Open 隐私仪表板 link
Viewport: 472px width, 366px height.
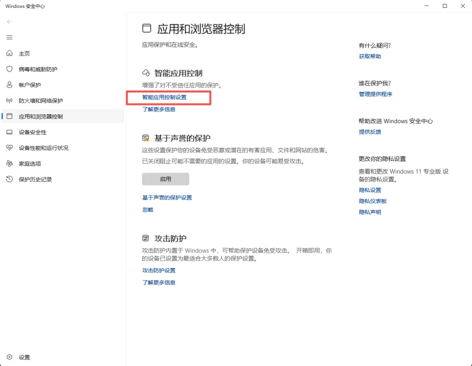pyautogui.click(x=373, y=201)
